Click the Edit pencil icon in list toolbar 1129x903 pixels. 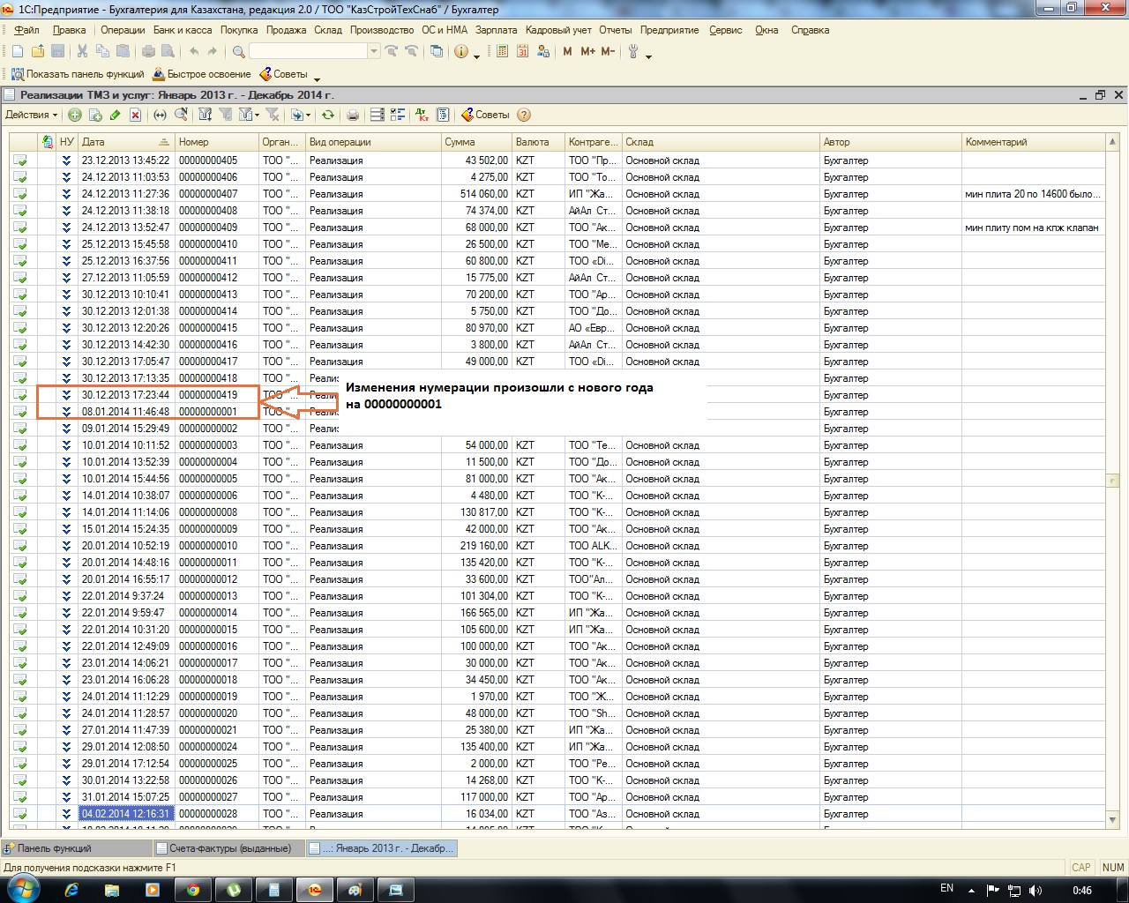point(115,115)
